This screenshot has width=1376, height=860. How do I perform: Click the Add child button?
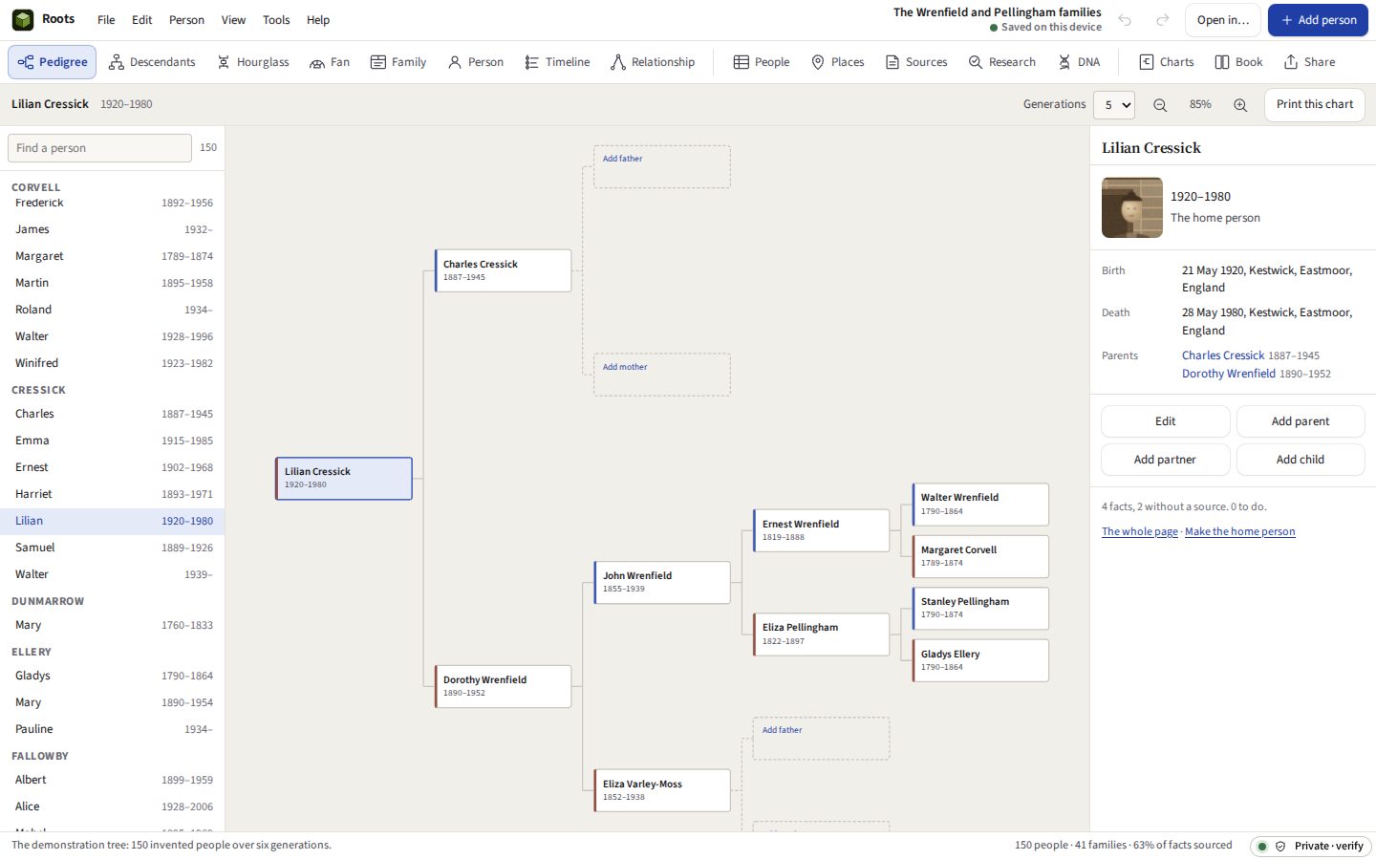pyautogui.click(x=1301, y=460)
